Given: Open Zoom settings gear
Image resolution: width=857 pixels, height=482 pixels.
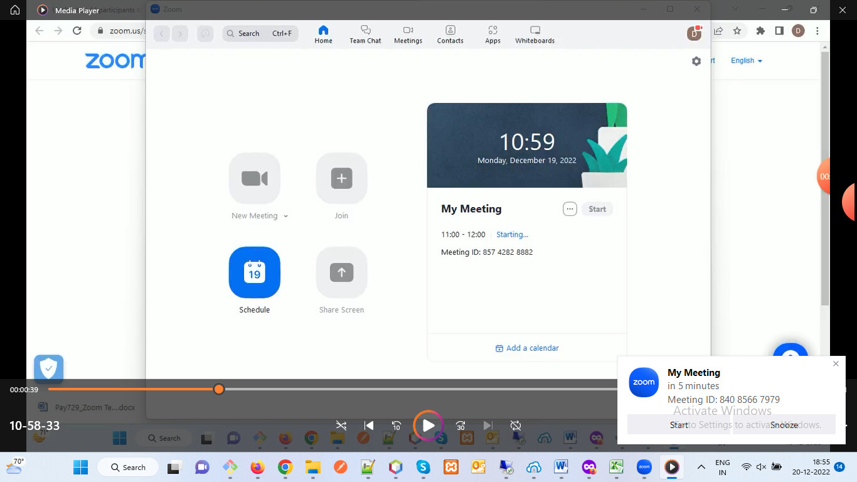Looking at the screenshot, I should [696, 61].
